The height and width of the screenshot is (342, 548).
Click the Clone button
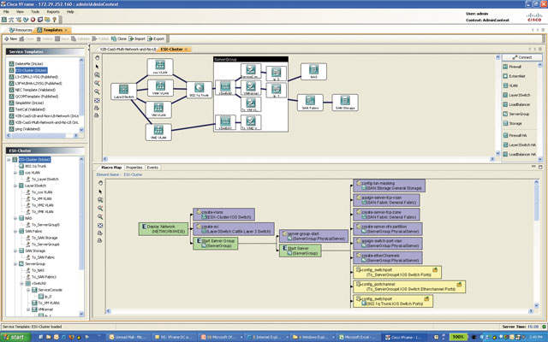coord(119,38)
